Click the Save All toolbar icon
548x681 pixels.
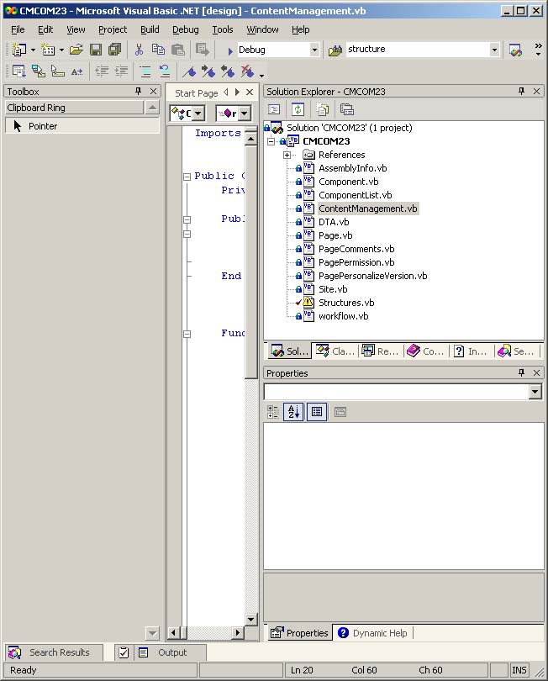[114, 50]
